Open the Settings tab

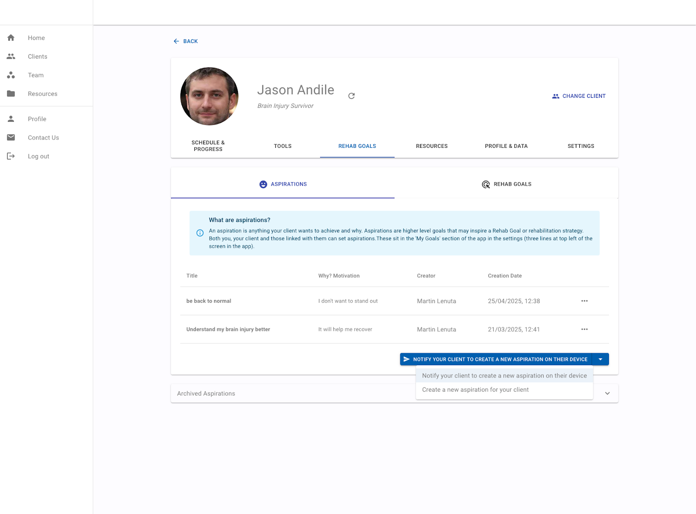[x=581, y=146]
